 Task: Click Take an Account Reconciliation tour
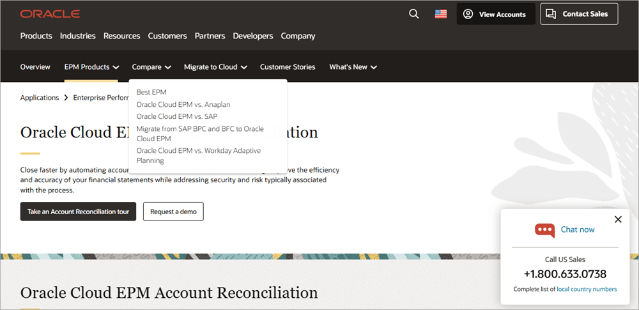(x=78, y=212)
